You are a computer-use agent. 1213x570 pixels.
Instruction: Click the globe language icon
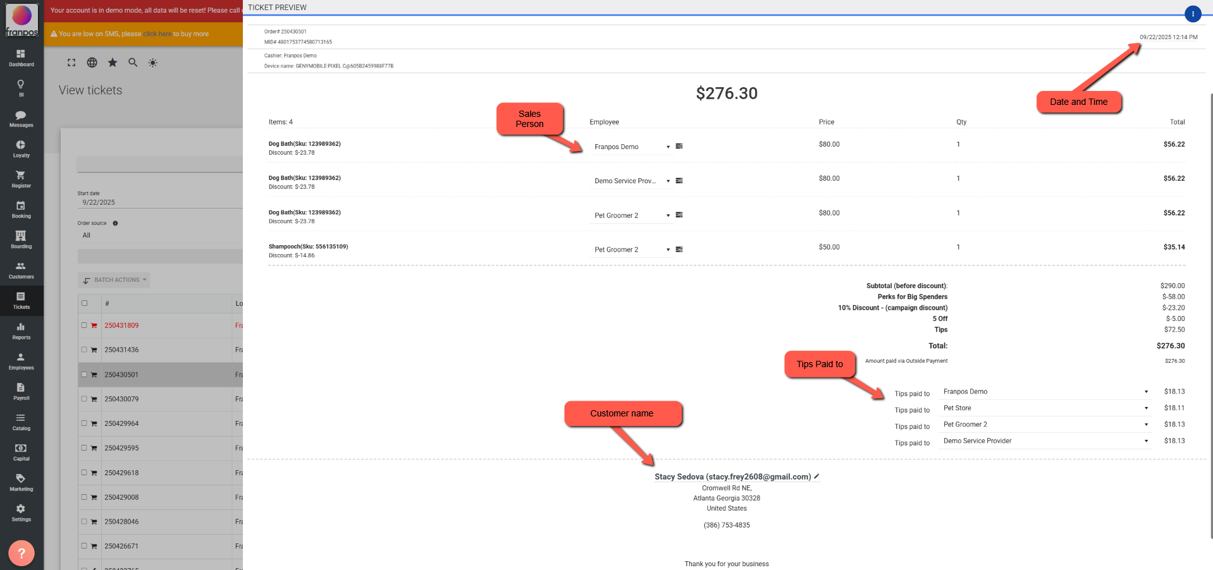tap(92, 63)
